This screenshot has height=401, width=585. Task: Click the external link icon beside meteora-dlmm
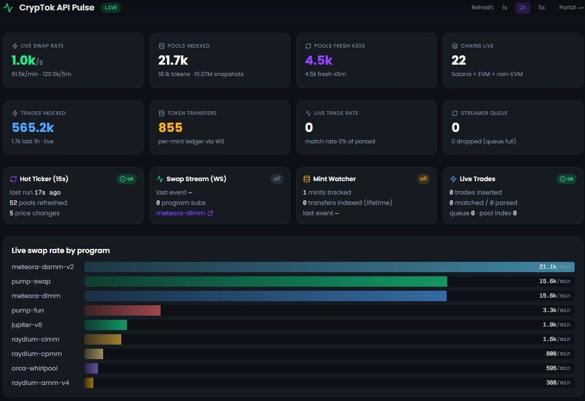210,213
